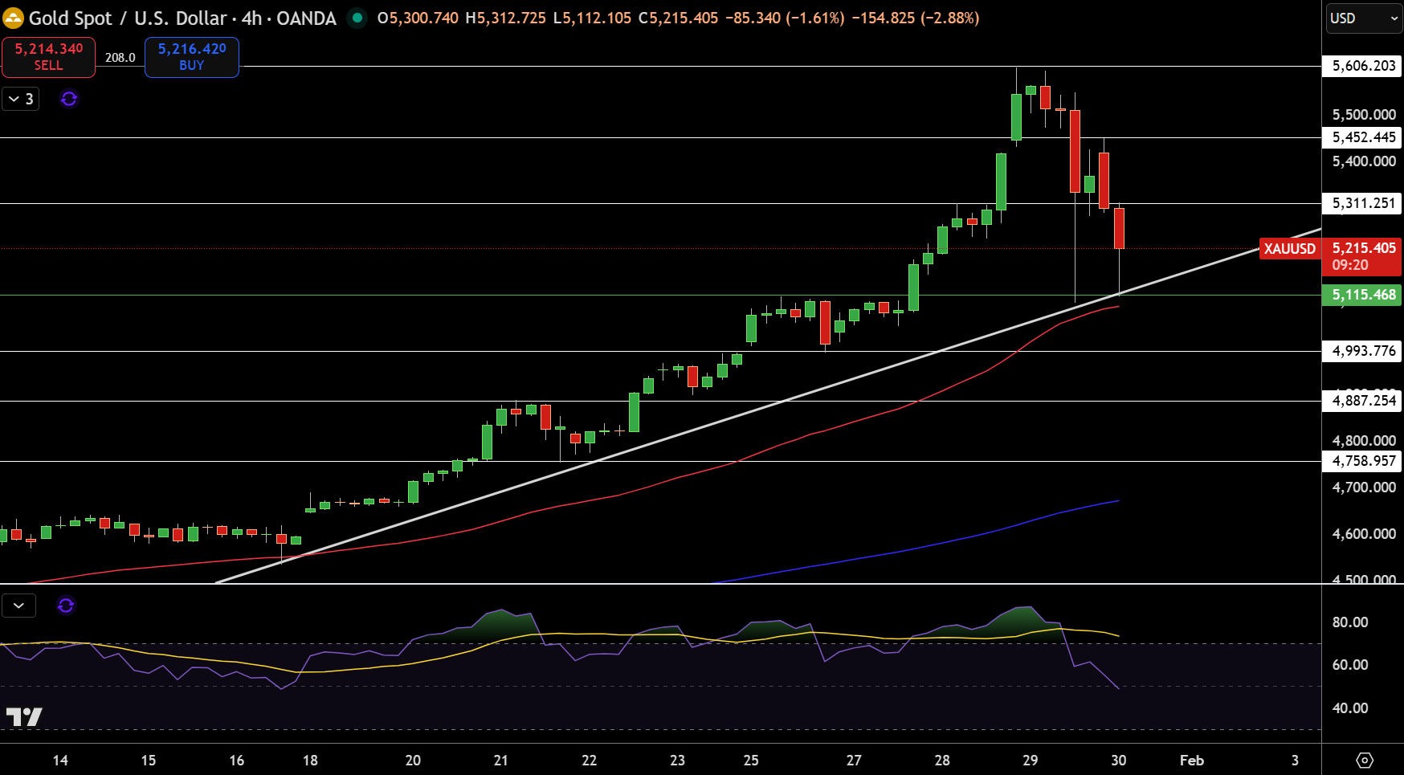Click the purple refresh icon in RSI pane
This screenshot has height=775, width=1404.
66,605
